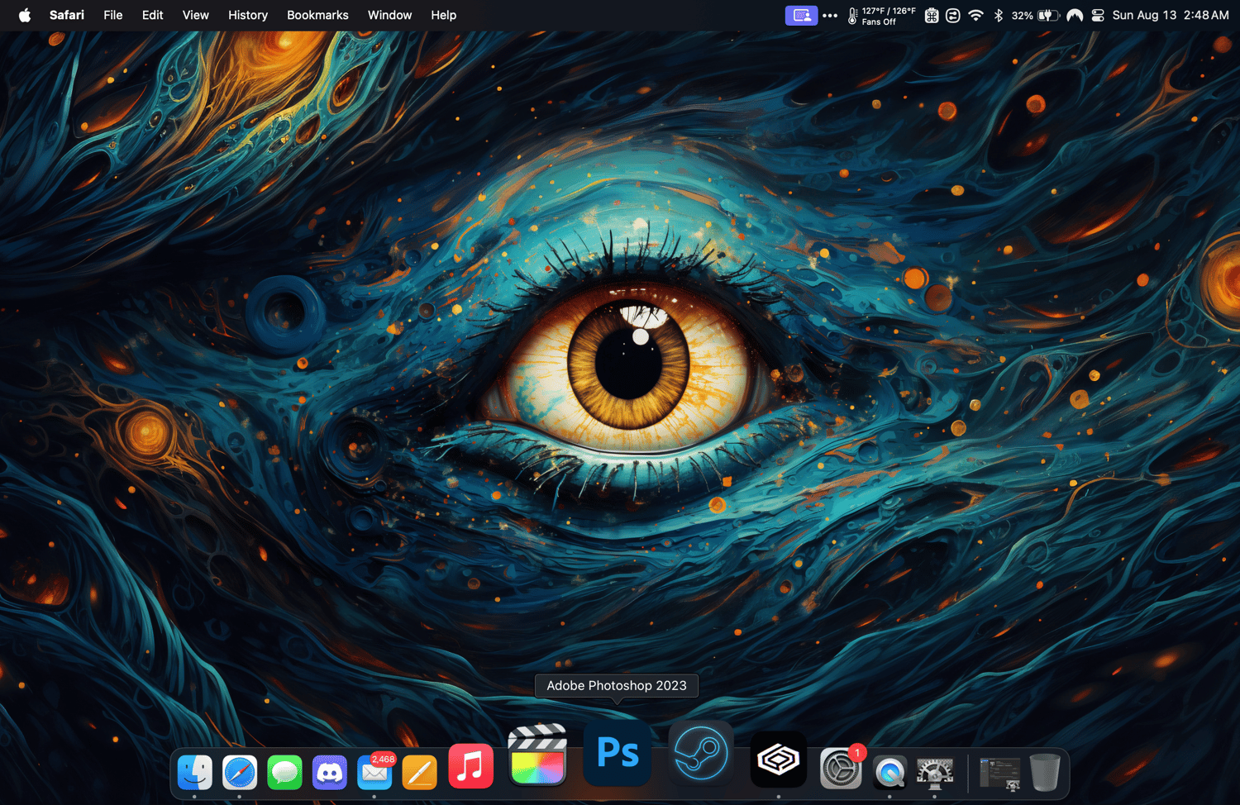Open the temperature and fans status item
This screenshot has height=805, width=1240.
pyautogui.click(x=881, y=16)
